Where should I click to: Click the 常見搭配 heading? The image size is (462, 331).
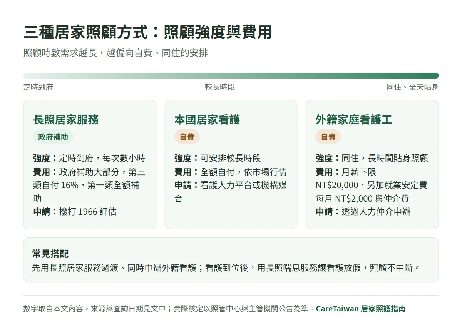click(x=50, y=254)
